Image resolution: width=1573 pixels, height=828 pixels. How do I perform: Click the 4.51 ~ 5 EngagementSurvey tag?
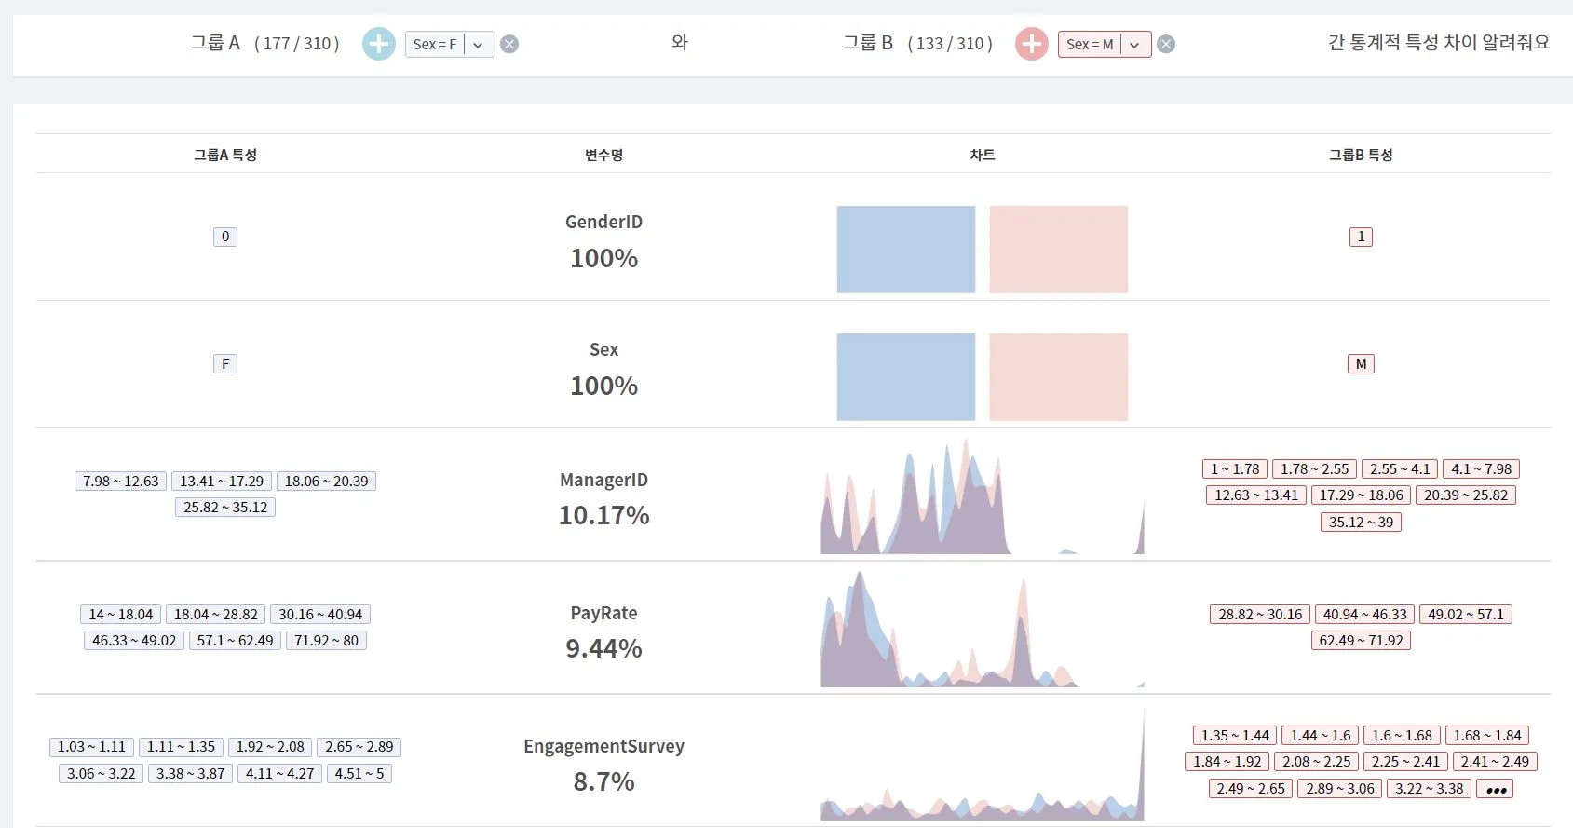(x=359, y=774)
